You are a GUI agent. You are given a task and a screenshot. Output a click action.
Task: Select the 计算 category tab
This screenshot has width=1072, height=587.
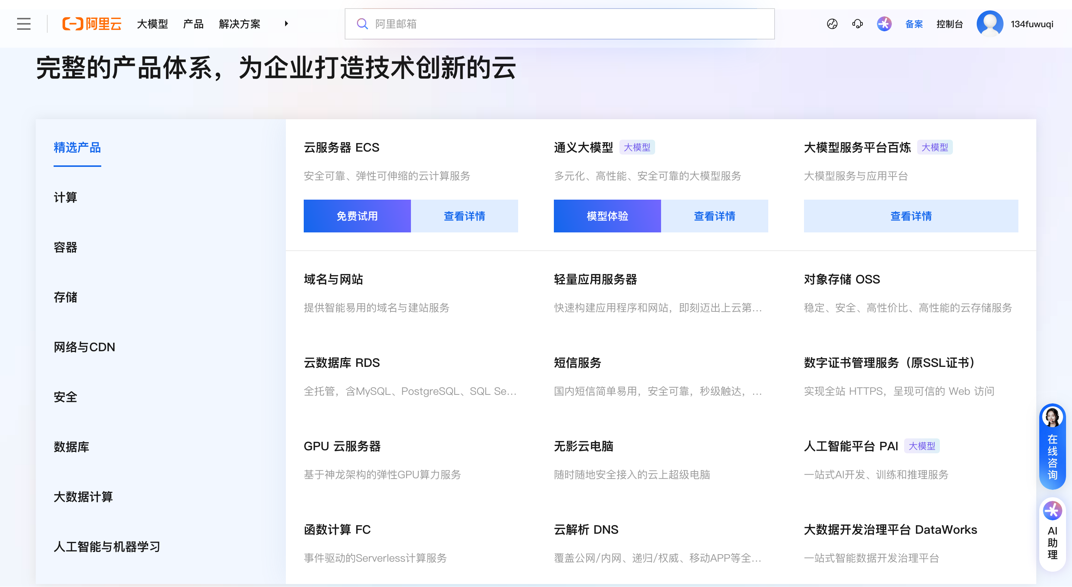coord(66,197)
